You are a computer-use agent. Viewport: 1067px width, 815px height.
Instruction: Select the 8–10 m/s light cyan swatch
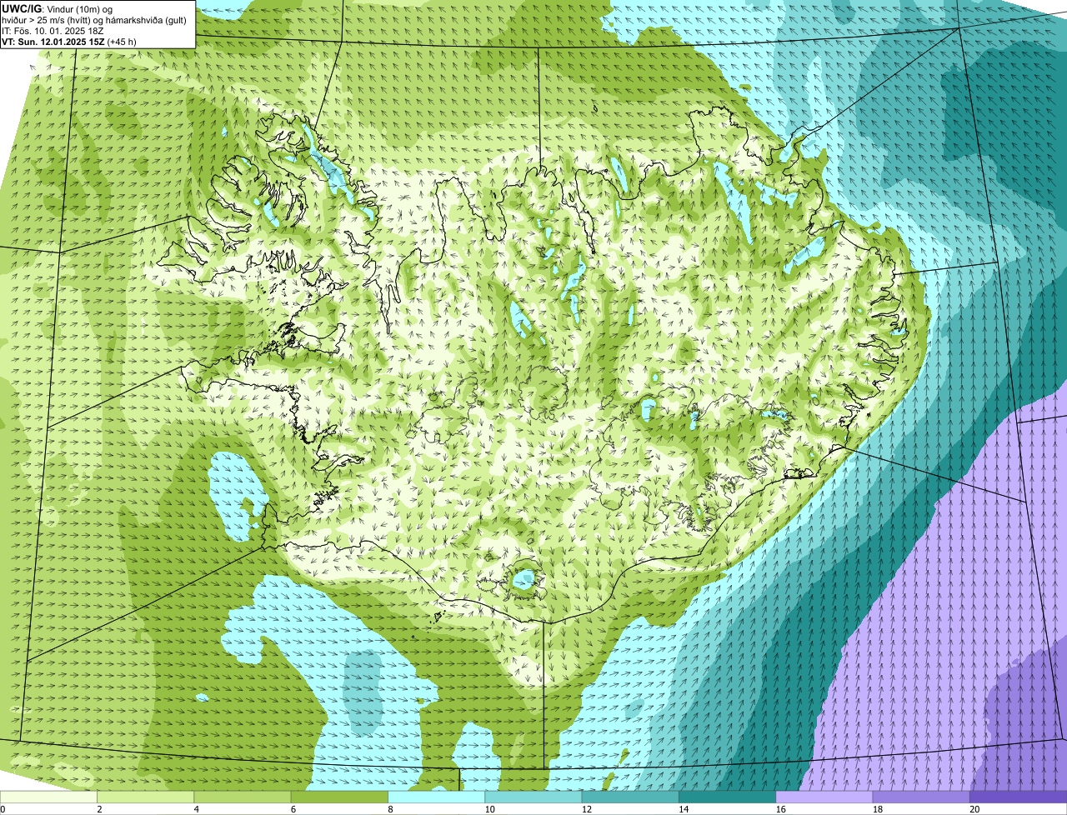436,797
